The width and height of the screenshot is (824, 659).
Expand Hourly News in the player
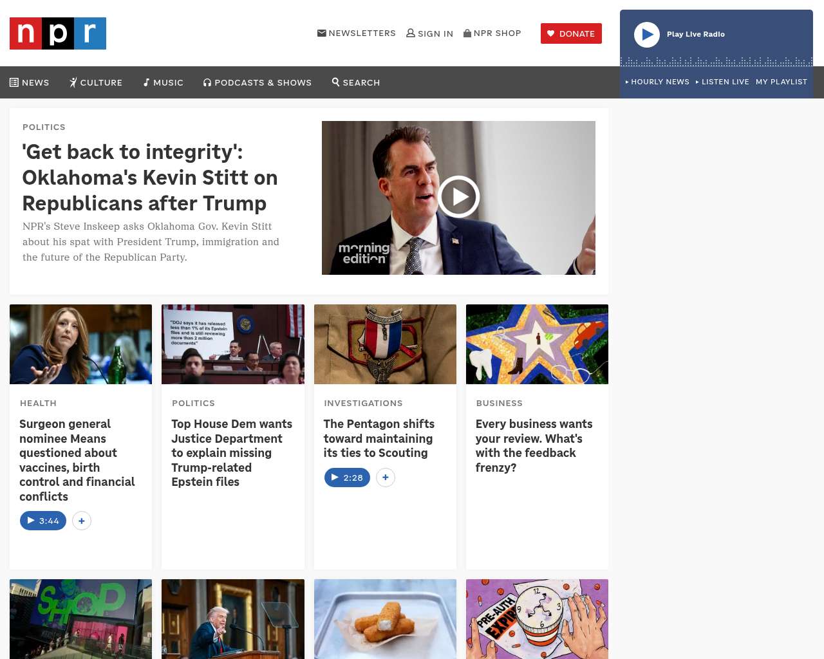pos(657,82)
